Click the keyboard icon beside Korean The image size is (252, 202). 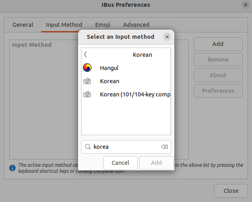tap(87, 81)
